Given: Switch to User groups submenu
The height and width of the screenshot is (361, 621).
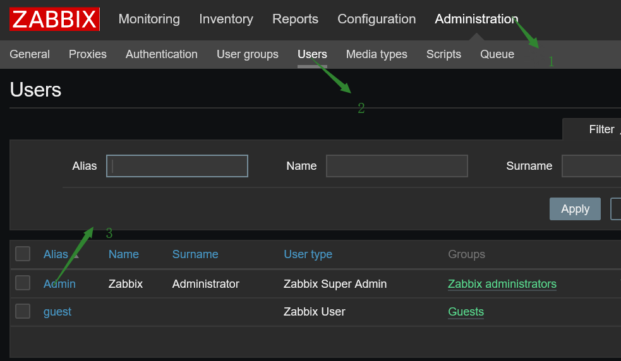Looking at the screenshot, I should [247, 54].
